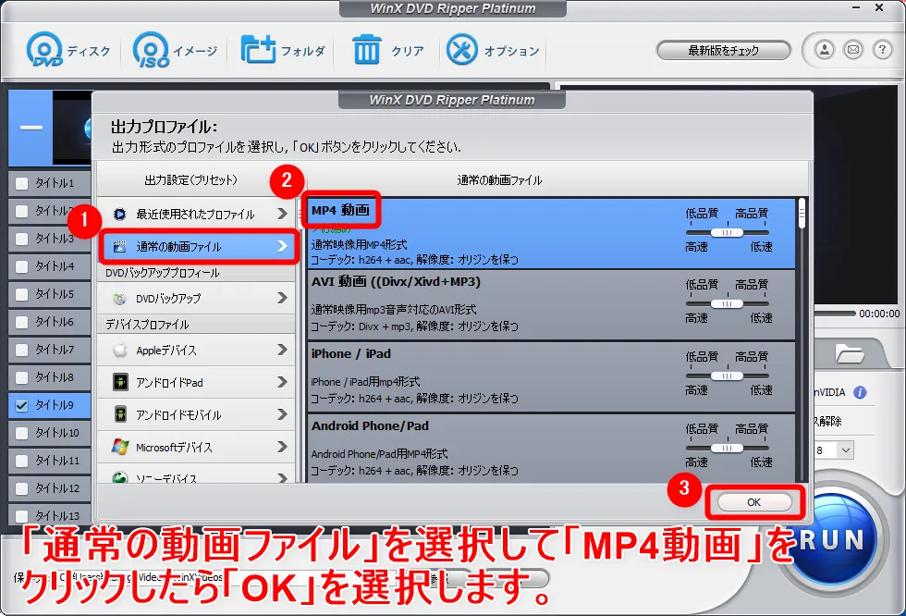Click タイトル12 row label

[57, 488]
